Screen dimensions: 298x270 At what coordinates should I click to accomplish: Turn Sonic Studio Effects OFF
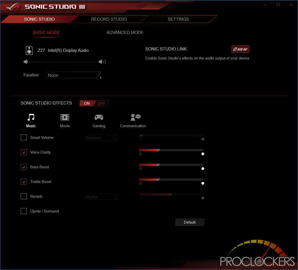[101, 103]
